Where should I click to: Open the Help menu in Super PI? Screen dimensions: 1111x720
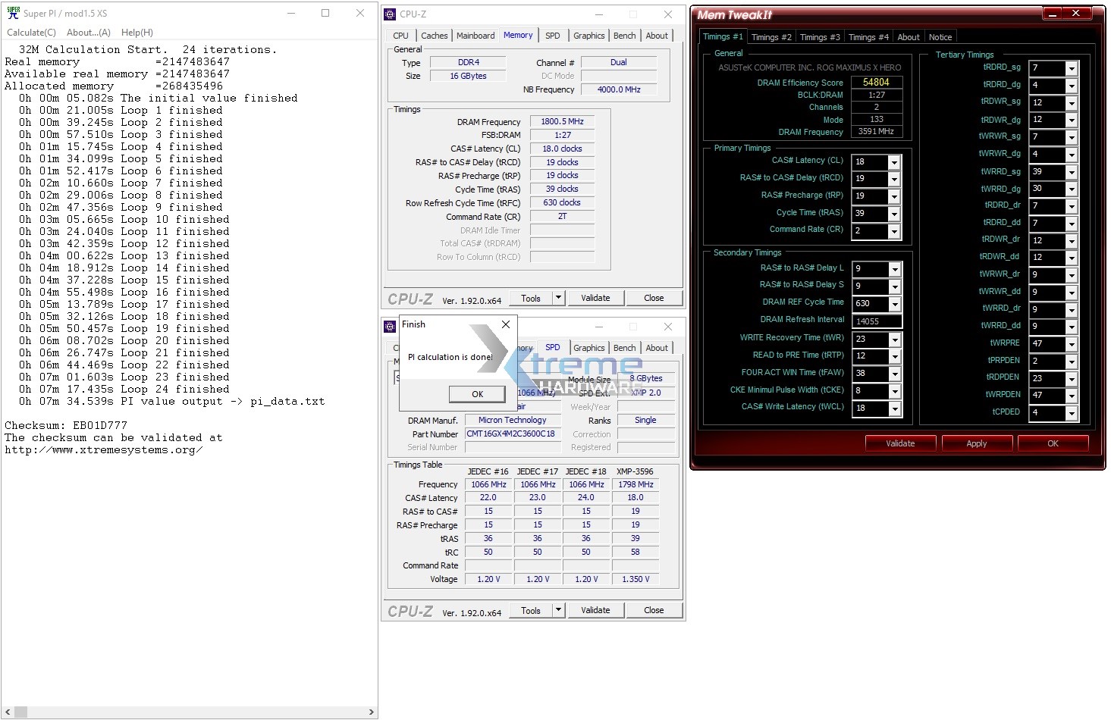click(x=137, y=32)
